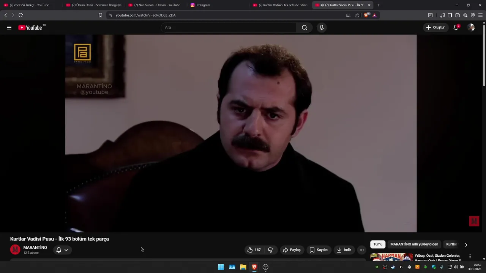This screenshot has height=273, width=486.
Task: Open the browser main menu
Action: pos(480,15)
